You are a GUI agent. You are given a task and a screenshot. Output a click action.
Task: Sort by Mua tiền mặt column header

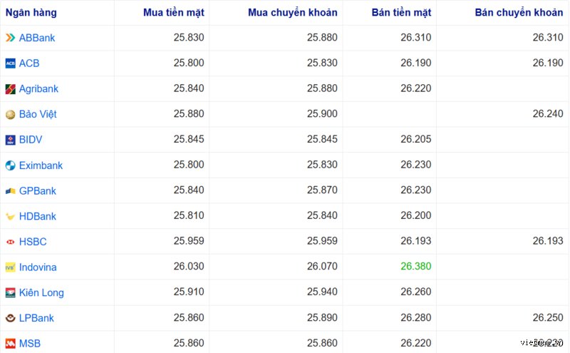pyautogui.click(x=174, y=12)
